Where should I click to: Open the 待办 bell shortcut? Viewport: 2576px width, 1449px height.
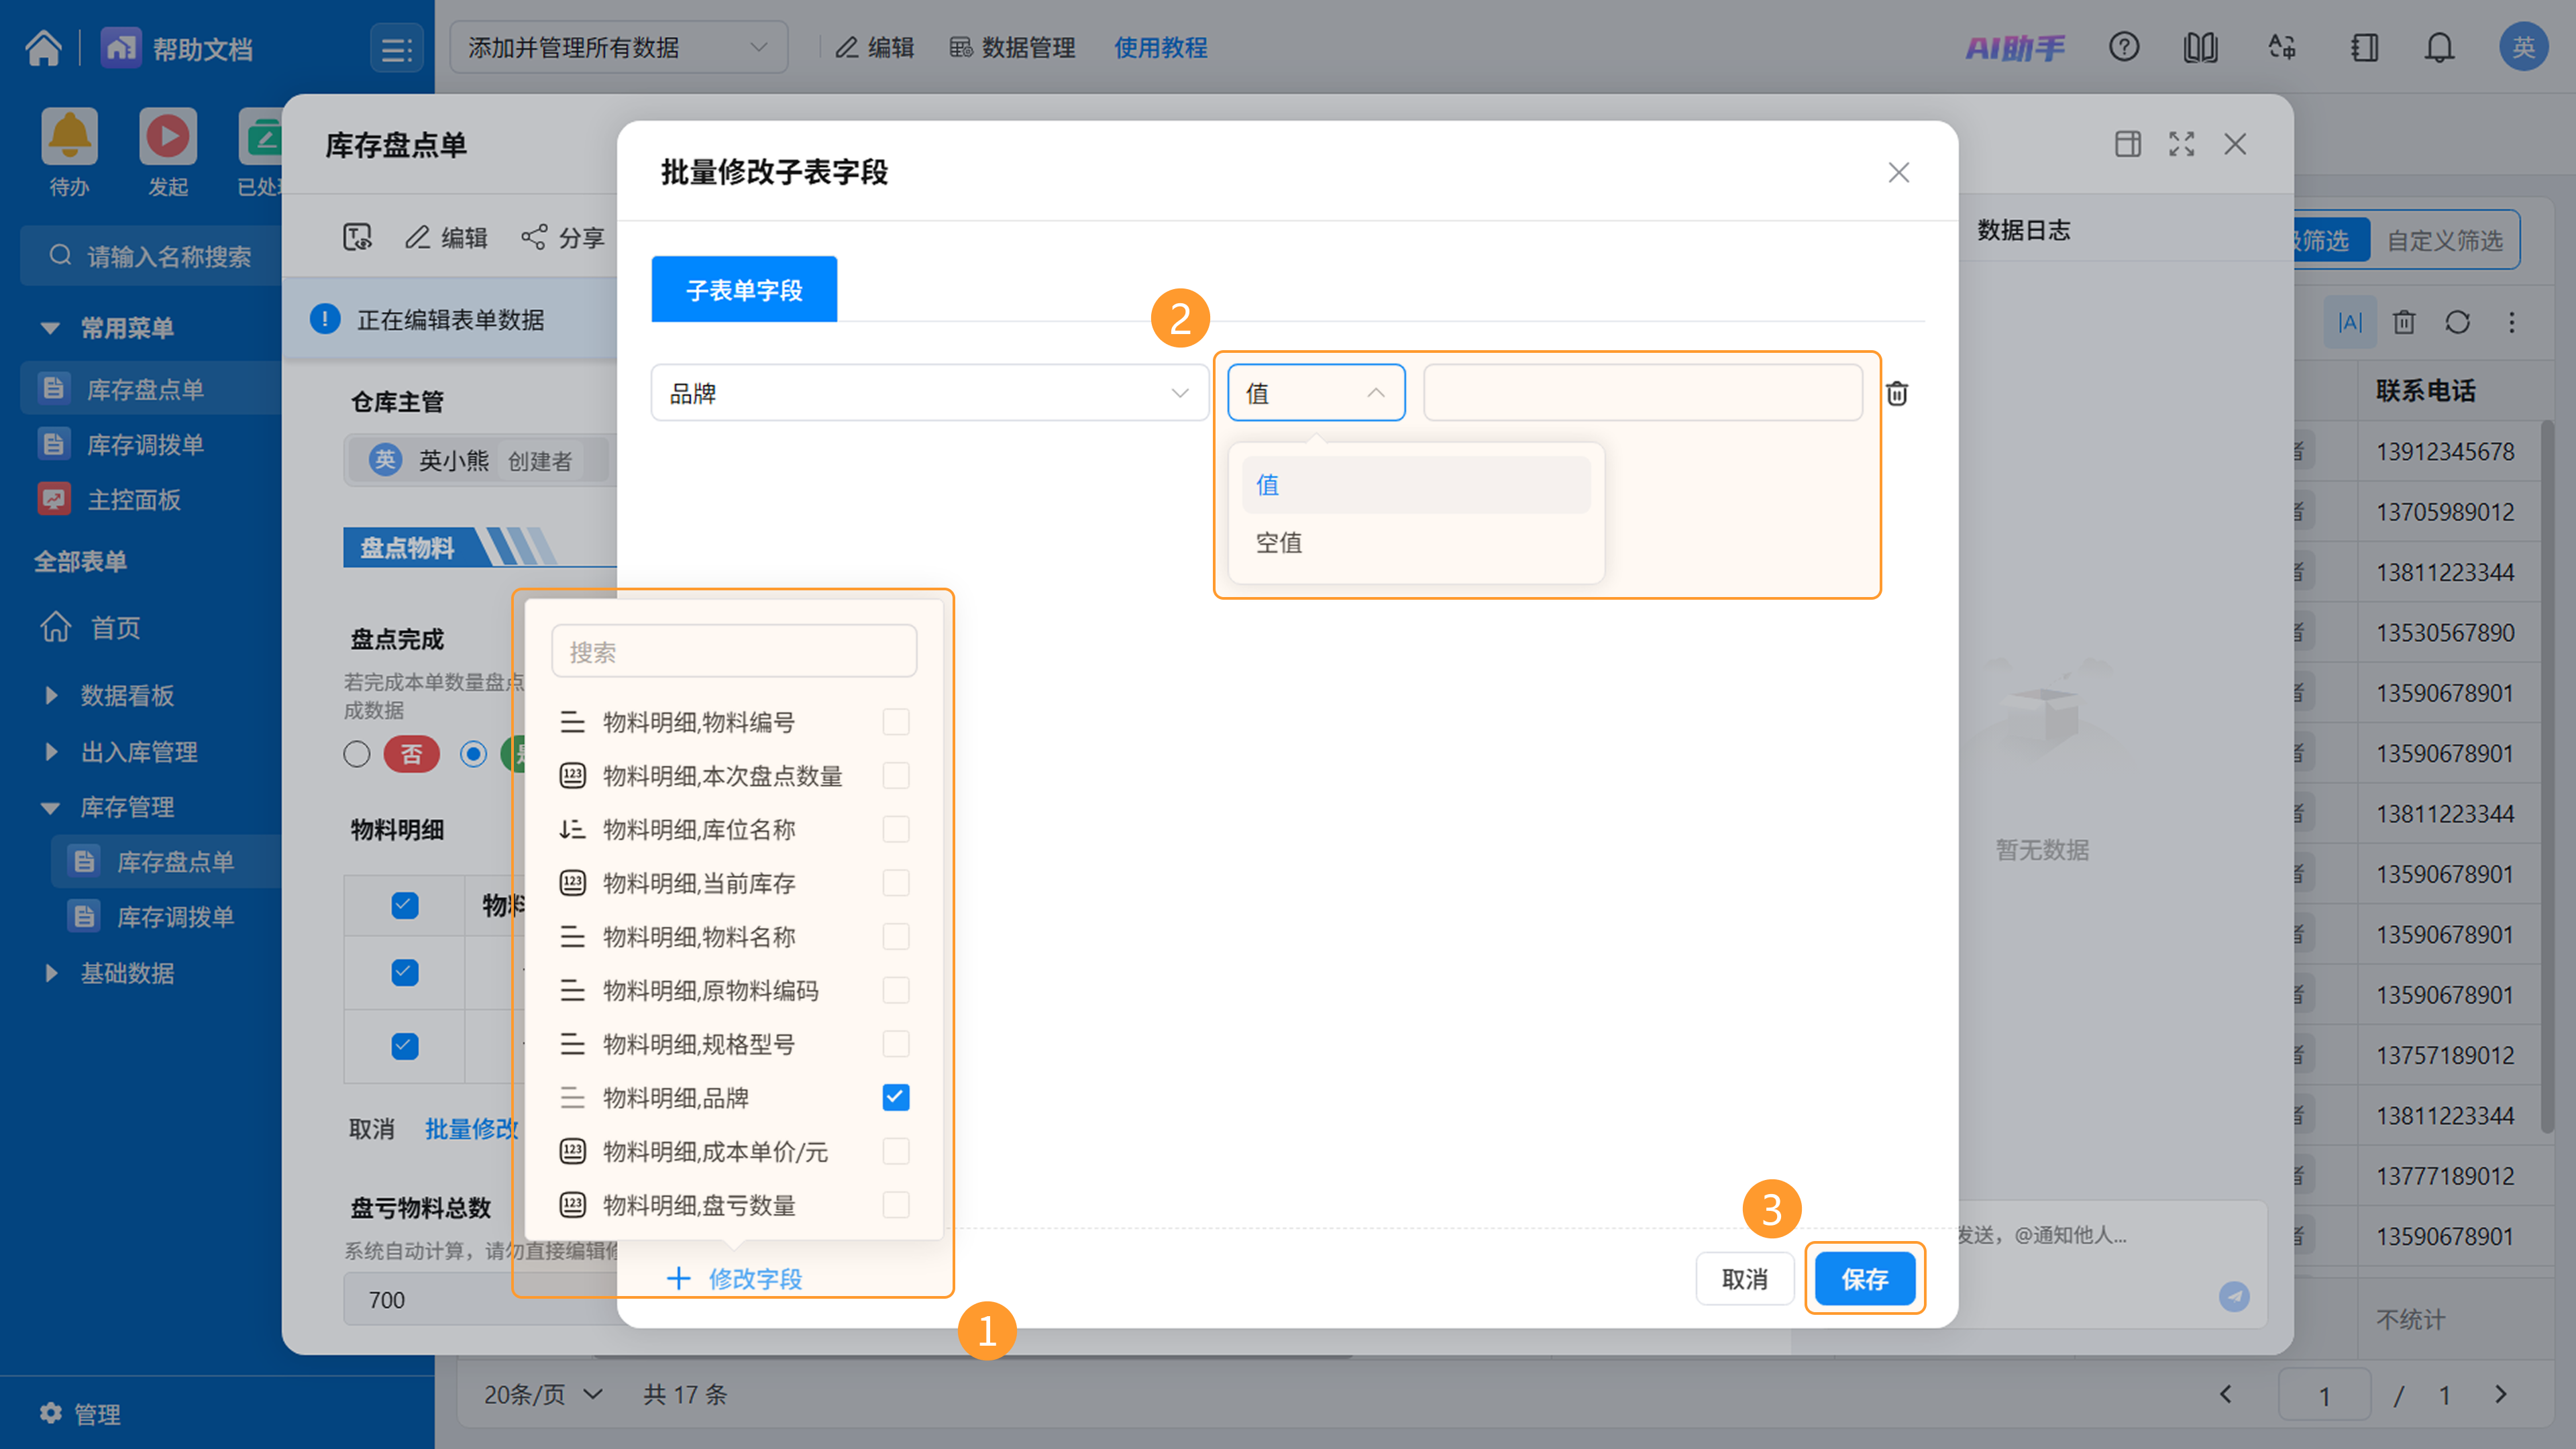coord(69,135)
